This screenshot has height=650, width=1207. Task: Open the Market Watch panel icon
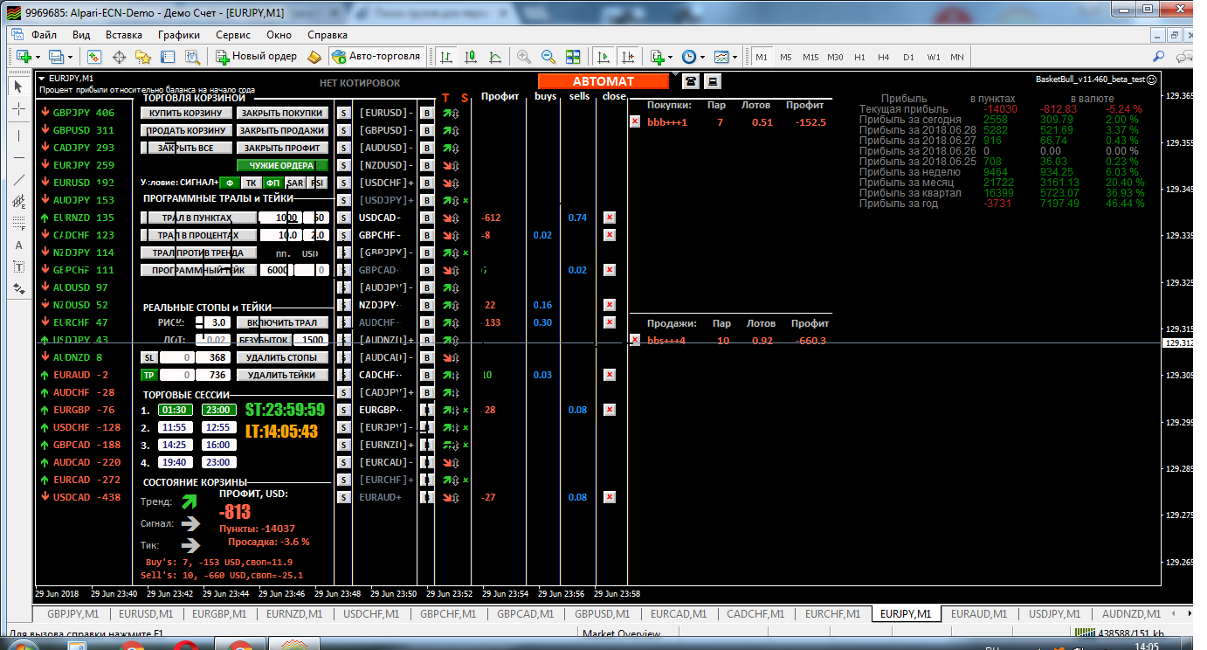tap(94, 57)
